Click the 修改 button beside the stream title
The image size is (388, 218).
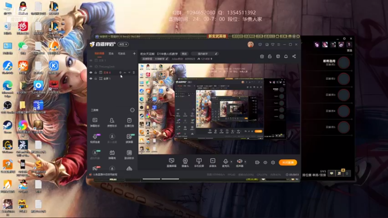point(184,54)
